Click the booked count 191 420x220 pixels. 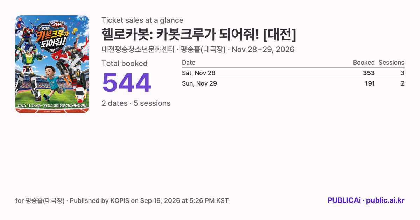(370, 83)
